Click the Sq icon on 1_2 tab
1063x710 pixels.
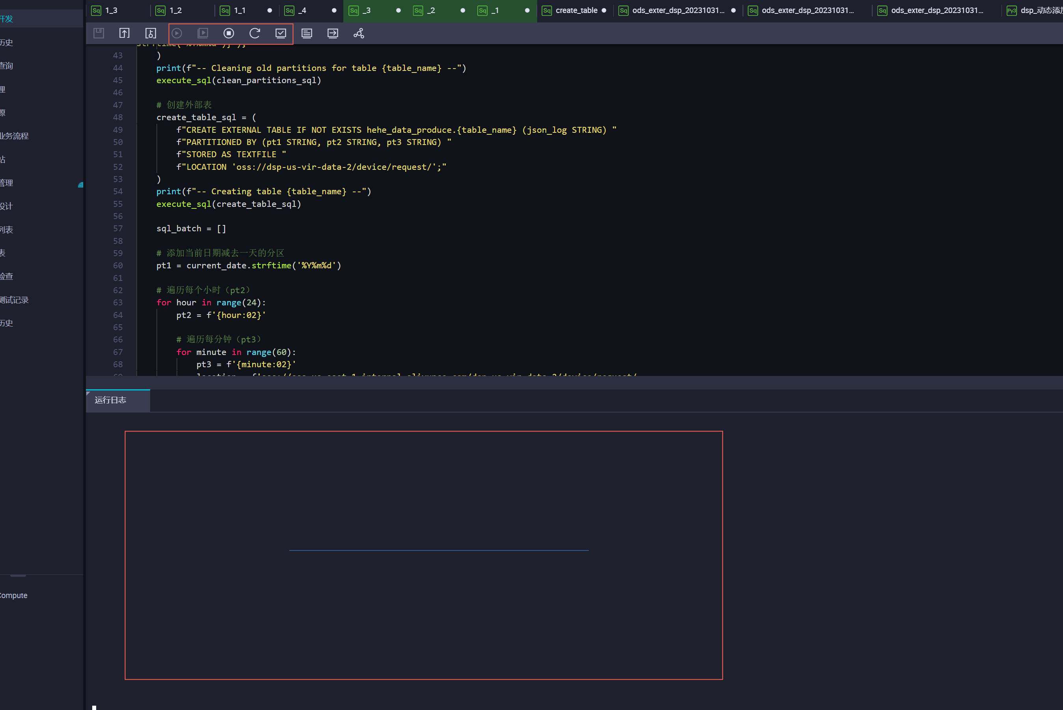point(160,10)
